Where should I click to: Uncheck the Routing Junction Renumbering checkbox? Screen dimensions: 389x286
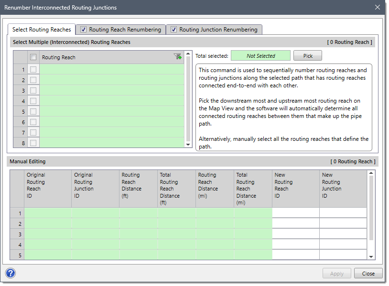pos(173,29)
